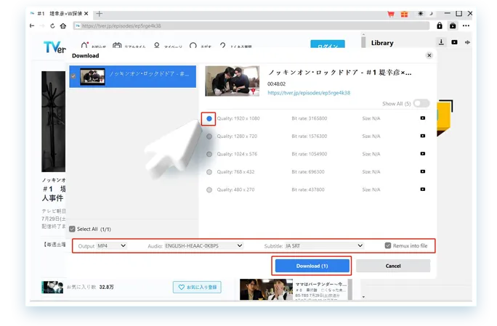This screenshot has height=326, width=497.
Task: Select 1024 x 576 quality radio
Action: 209,154
